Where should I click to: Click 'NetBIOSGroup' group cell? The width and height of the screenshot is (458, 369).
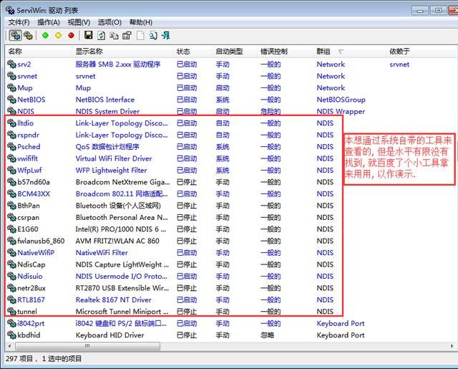click(341, 100)
